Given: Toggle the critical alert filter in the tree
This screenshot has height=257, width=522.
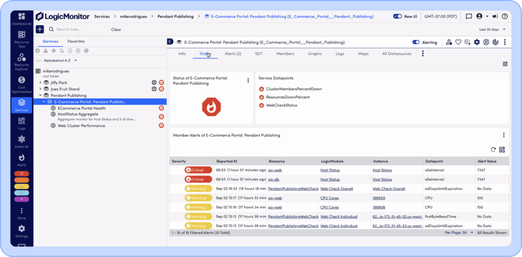Looking at the screenshot, I should 38,50.
